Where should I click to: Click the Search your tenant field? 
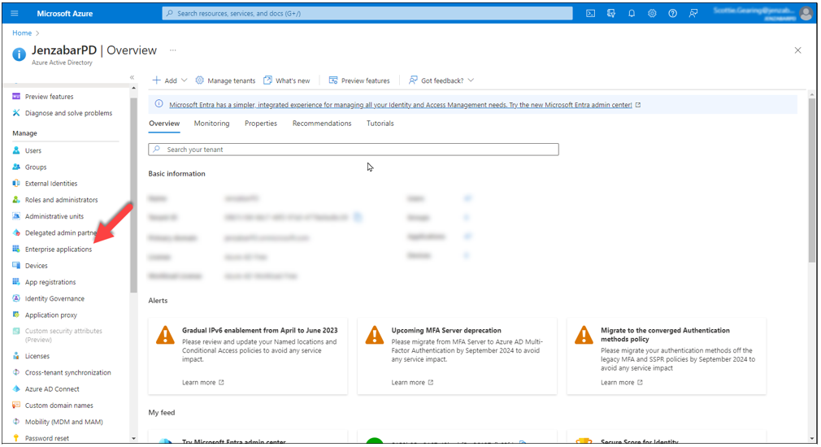(x=354, y=150)
